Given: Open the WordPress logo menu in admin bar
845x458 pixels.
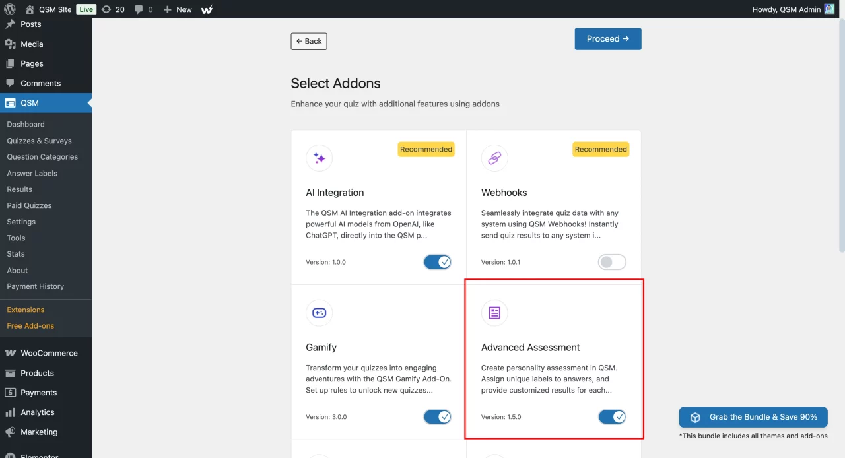Looking at the screenshot, I should [9, 9].
